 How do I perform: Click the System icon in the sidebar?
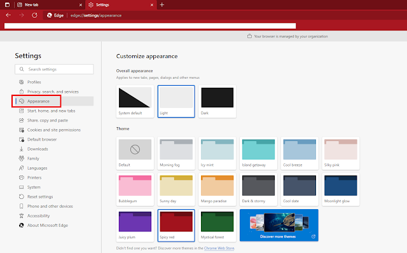click(x=22, y=187)
